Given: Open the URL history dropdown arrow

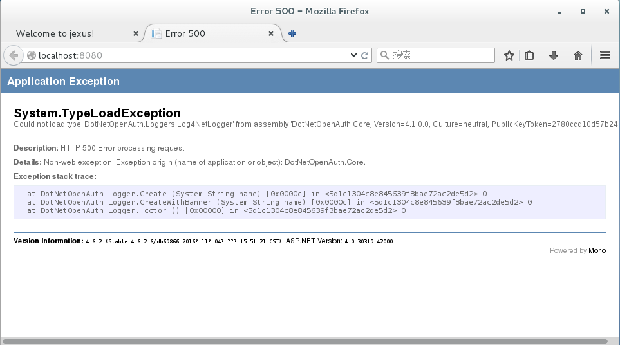Looking at the screenshot, I should [x=353, y=55].
